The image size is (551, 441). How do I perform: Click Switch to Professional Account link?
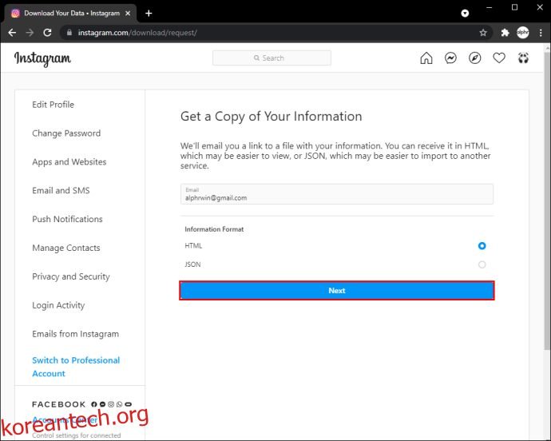[x=76, y=367]
